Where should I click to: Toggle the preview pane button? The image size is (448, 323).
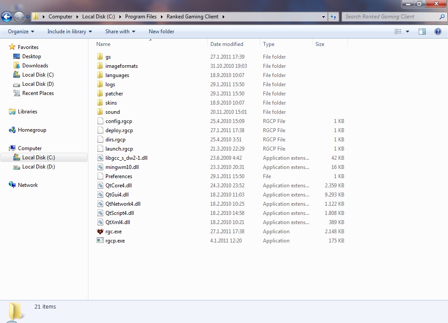pyautogui.click(x=422, y=32)
